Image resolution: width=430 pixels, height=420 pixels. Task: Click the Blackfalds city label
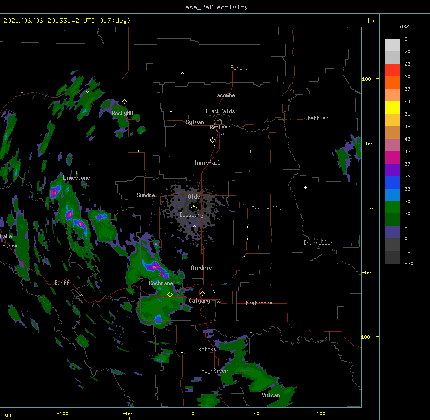[220, 111]
